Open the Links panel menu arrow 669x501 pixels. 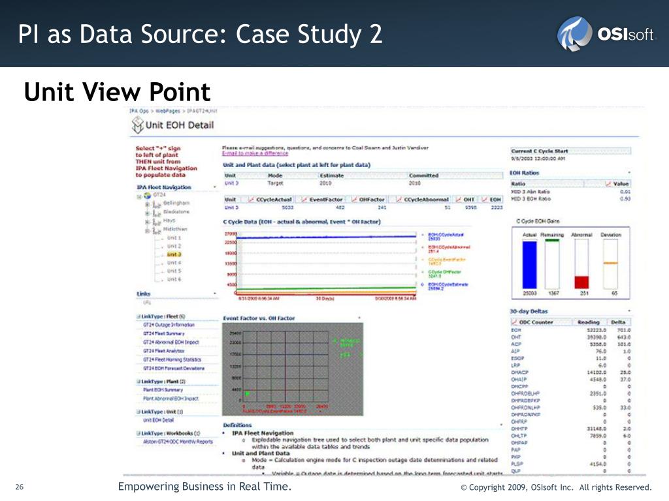click(214, 294)
